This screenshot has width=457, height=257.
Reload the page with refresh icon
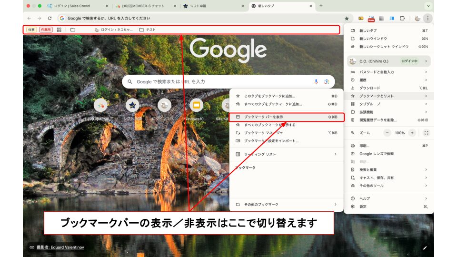pos(50,18)
